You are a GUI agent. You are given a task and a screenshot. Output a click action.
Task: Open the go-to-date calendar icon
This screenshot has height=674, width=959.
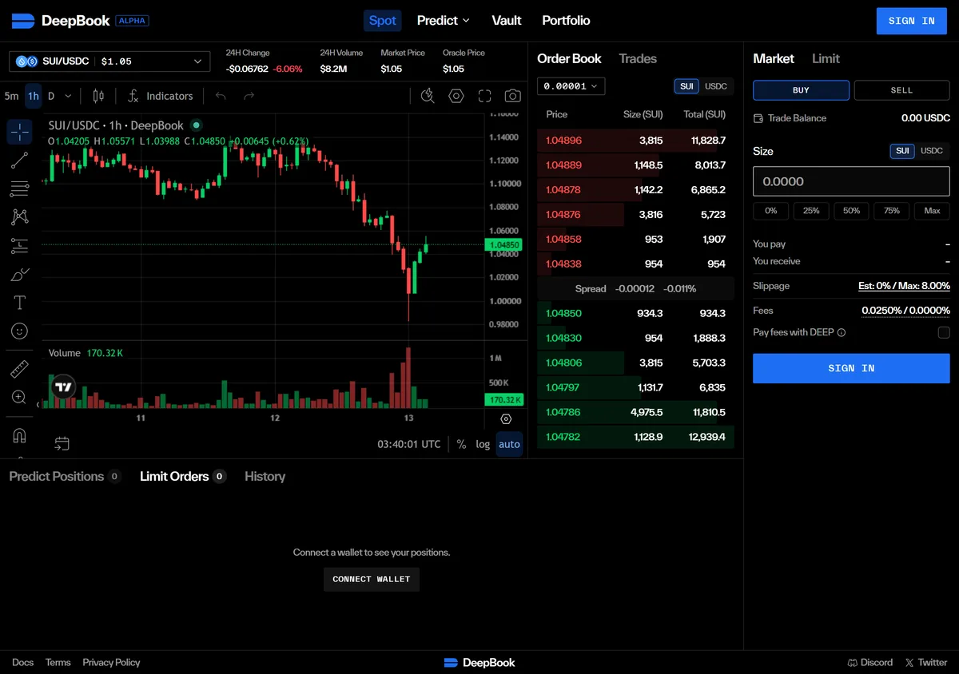(62, 444)
